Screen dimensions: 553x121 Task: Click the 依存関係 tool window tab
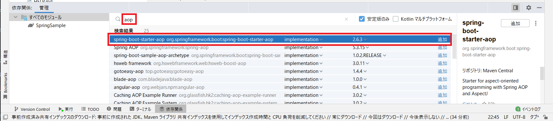click(171, 109)
